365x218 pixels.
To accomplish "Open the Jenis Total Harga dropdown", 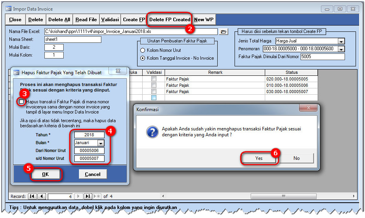I will tap(341, 41).
